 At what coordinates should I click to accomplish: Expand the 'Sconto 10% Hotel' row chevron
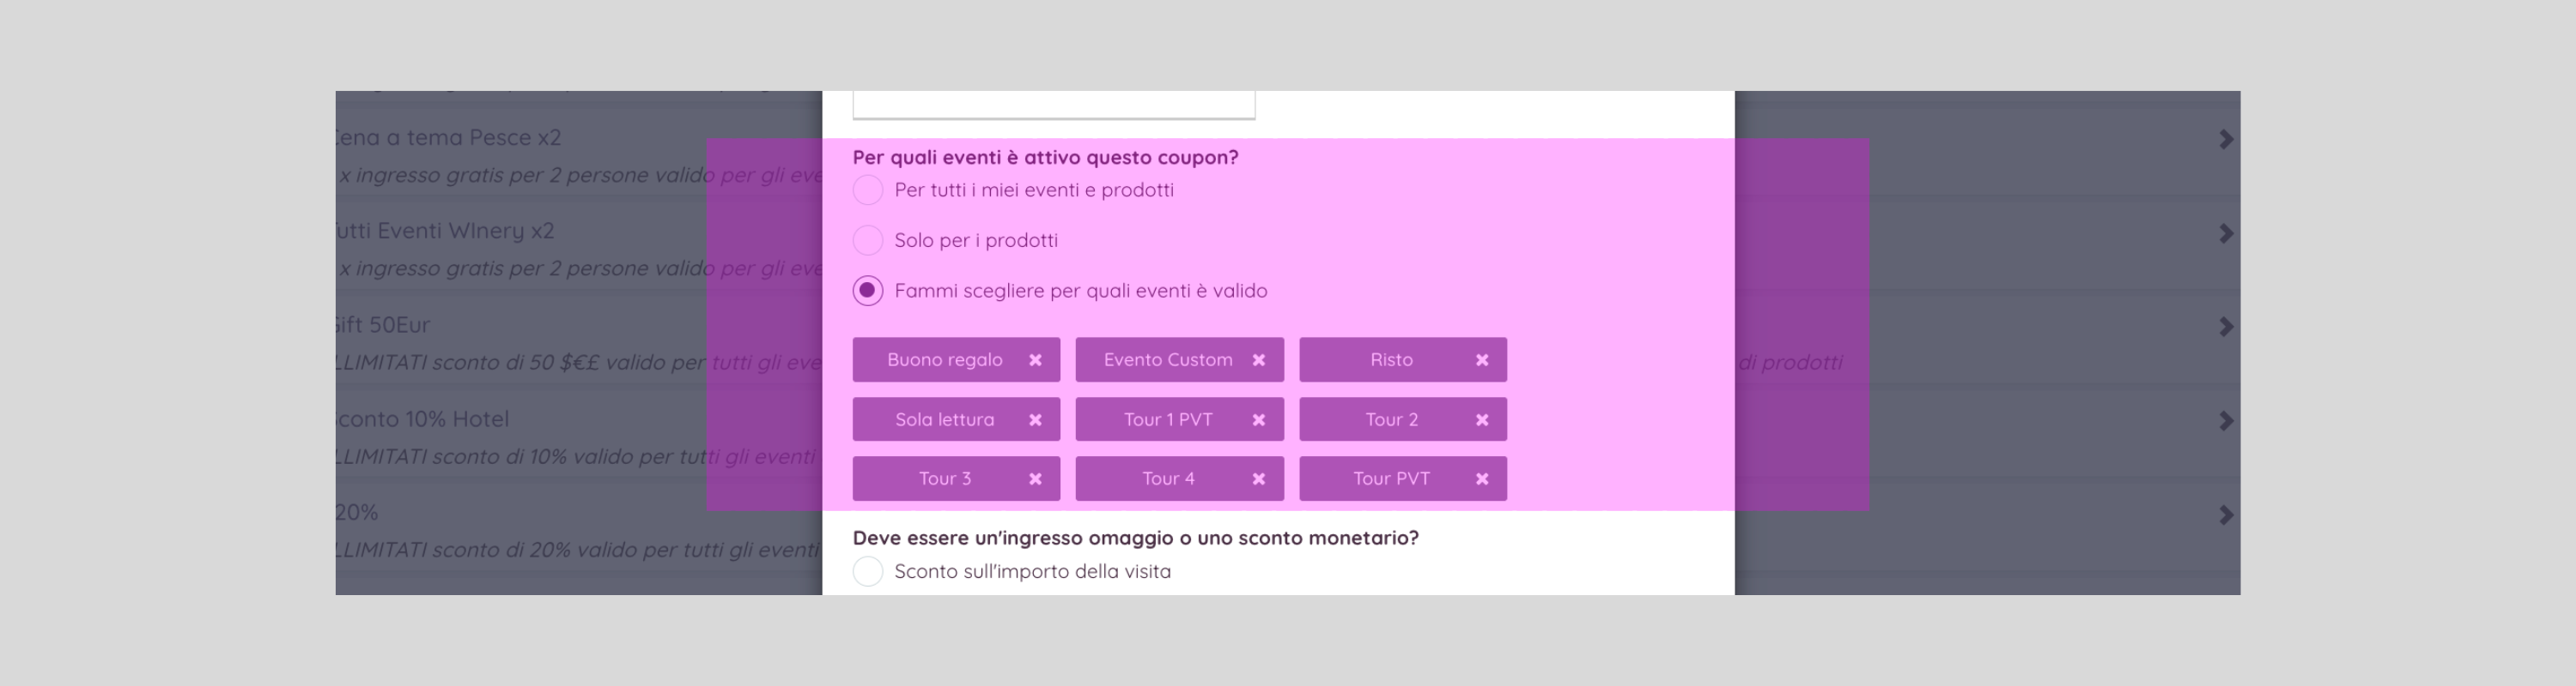coord(2225,421)
